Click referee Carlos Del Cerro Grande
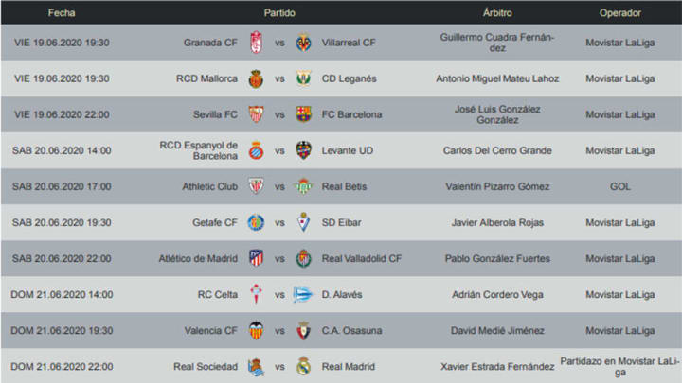The image size is (682, 383). 497,150
